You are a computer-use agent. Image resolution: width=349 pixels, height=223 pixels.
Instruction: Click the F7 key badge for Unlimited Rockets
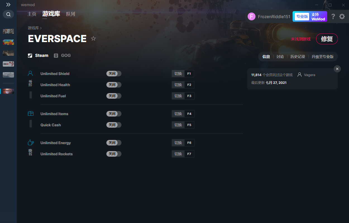point(189,154)
